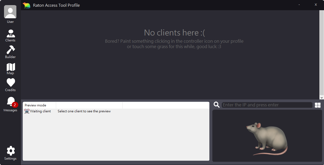
Task: Open the Messages bell icon
Action: [11, 102]
